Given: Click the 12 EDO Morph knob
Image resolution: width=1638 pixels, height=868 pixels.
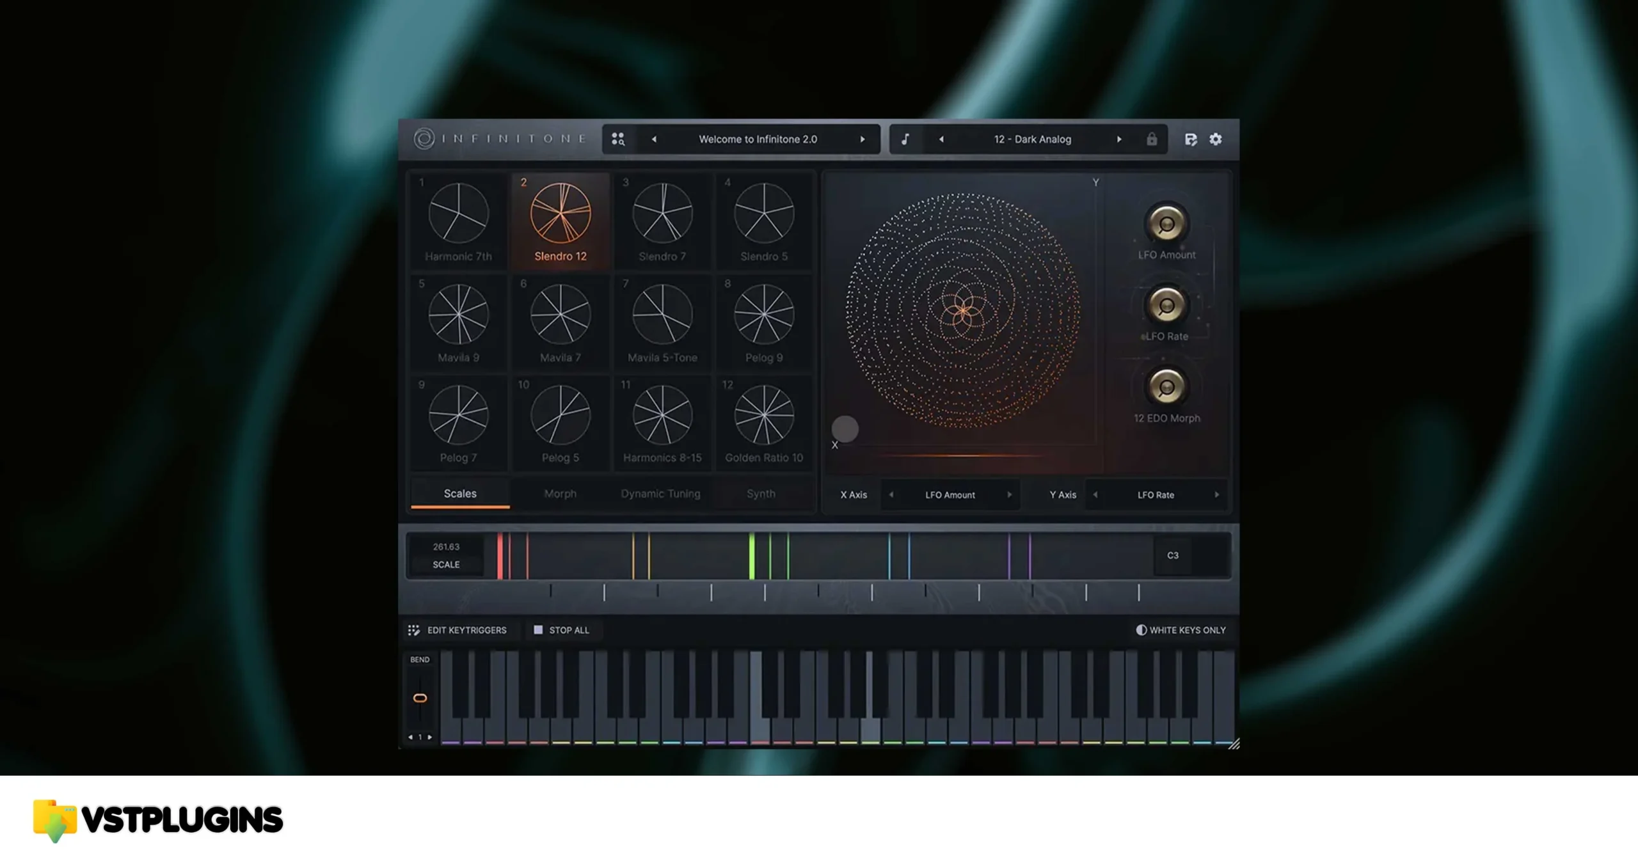Looking at the screenshot, I should pos(1166,387).
